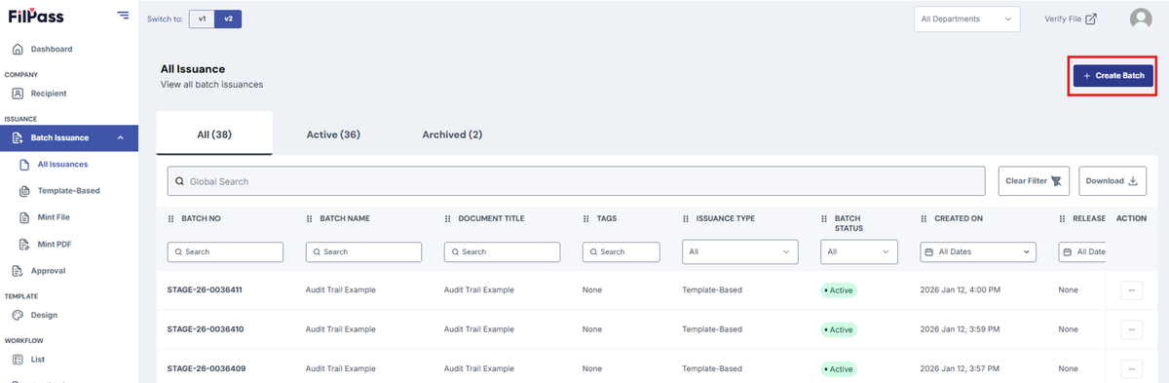The height and width of the screenshot is (383, 1169).
Task: Open the All Departments dropdown
Action: point(966,19)
